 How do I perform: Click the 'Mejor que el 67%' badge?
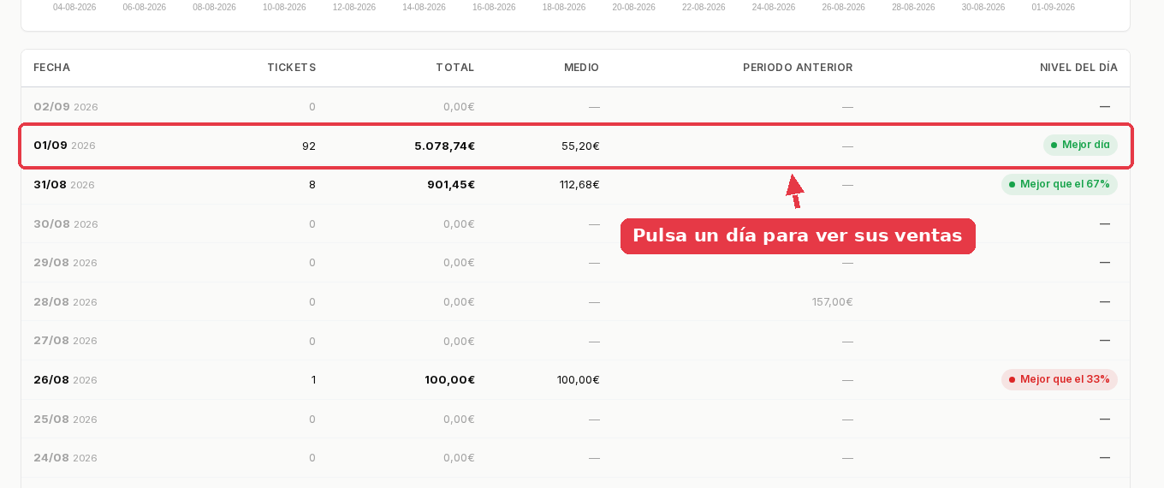coord(1060,184)
